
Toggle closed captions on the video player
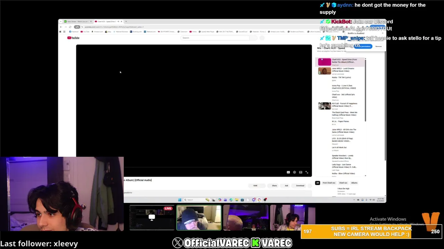click(x=288, y=172)
